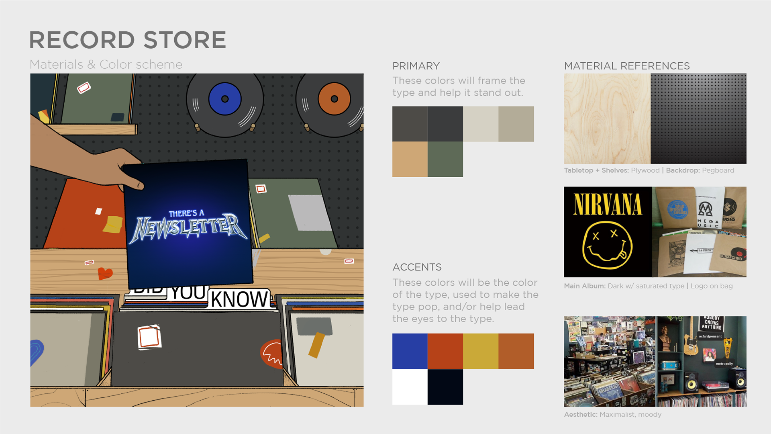This screenshot has height=434, width=771.
Task: Pick the white accent color swatch
Action: pyautogui.click(x=410, y=387)
